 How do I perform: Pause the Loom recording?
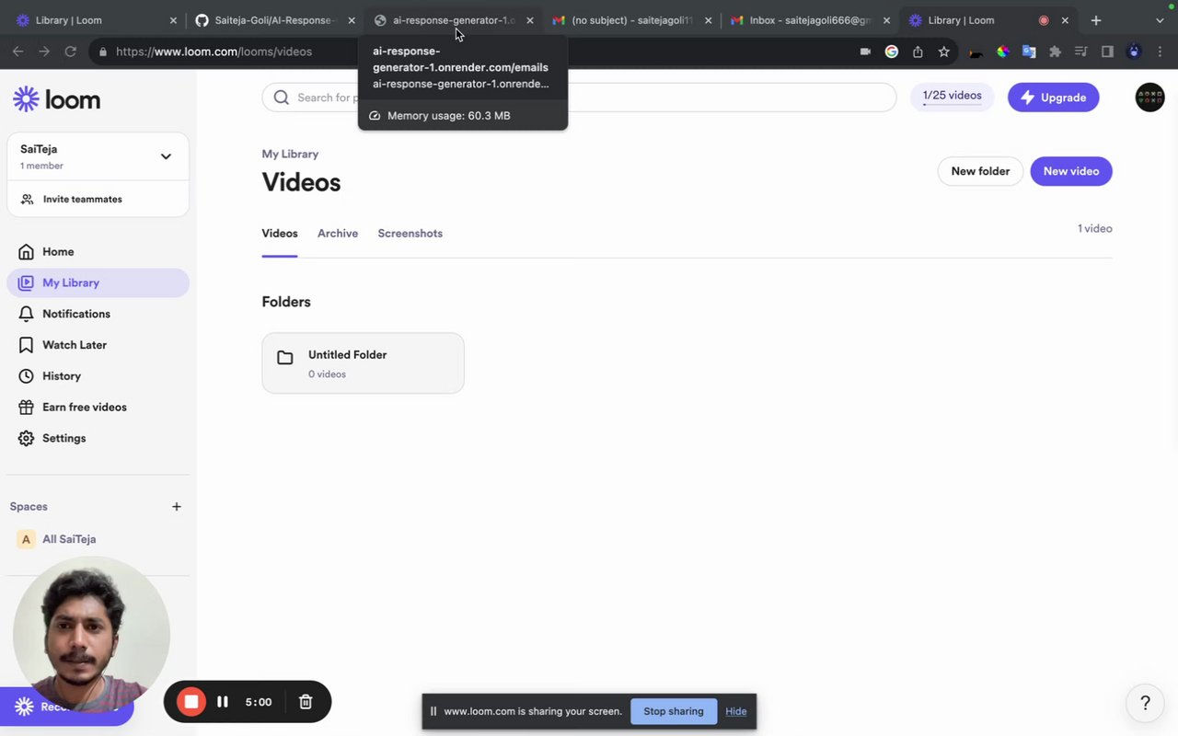tap(222, 702)
